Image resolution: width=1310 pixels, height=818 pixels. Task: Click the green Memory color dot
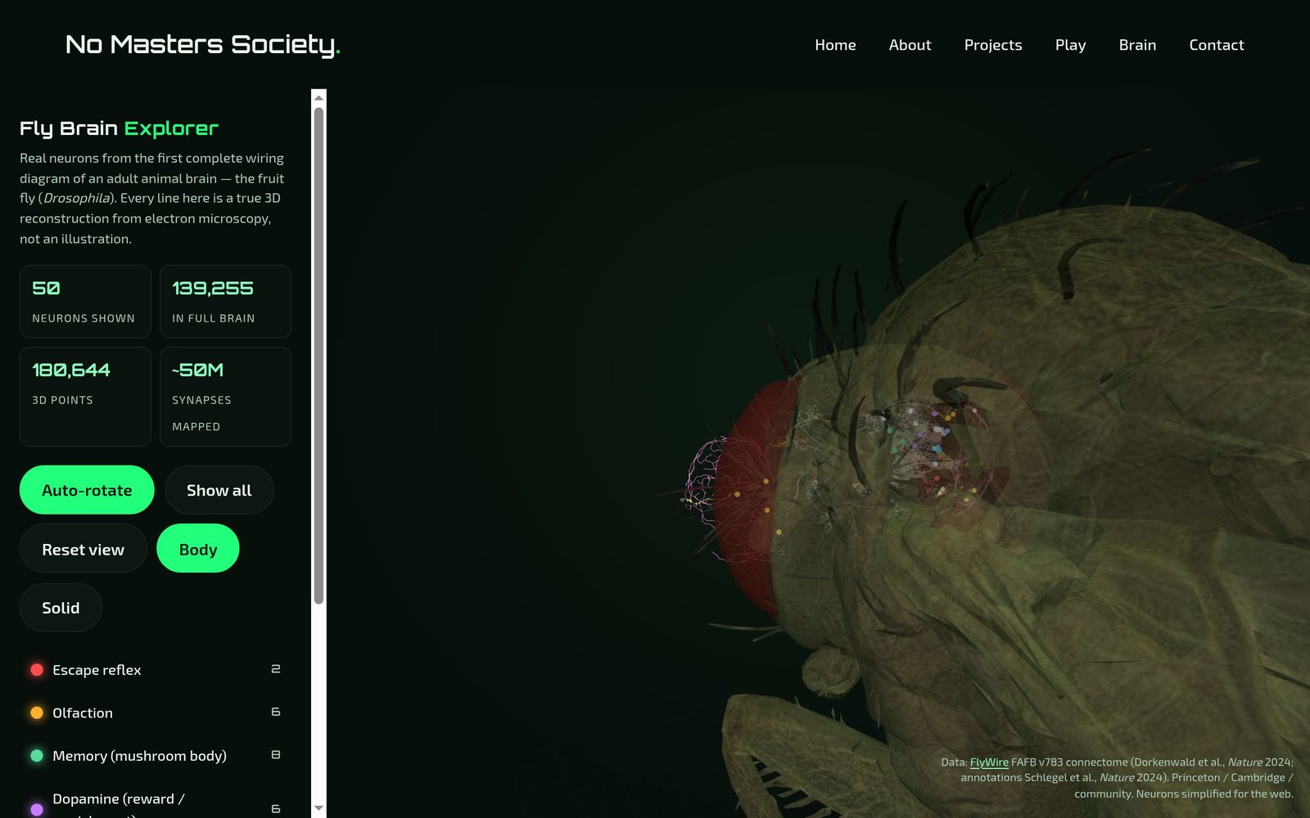point(37,756)
